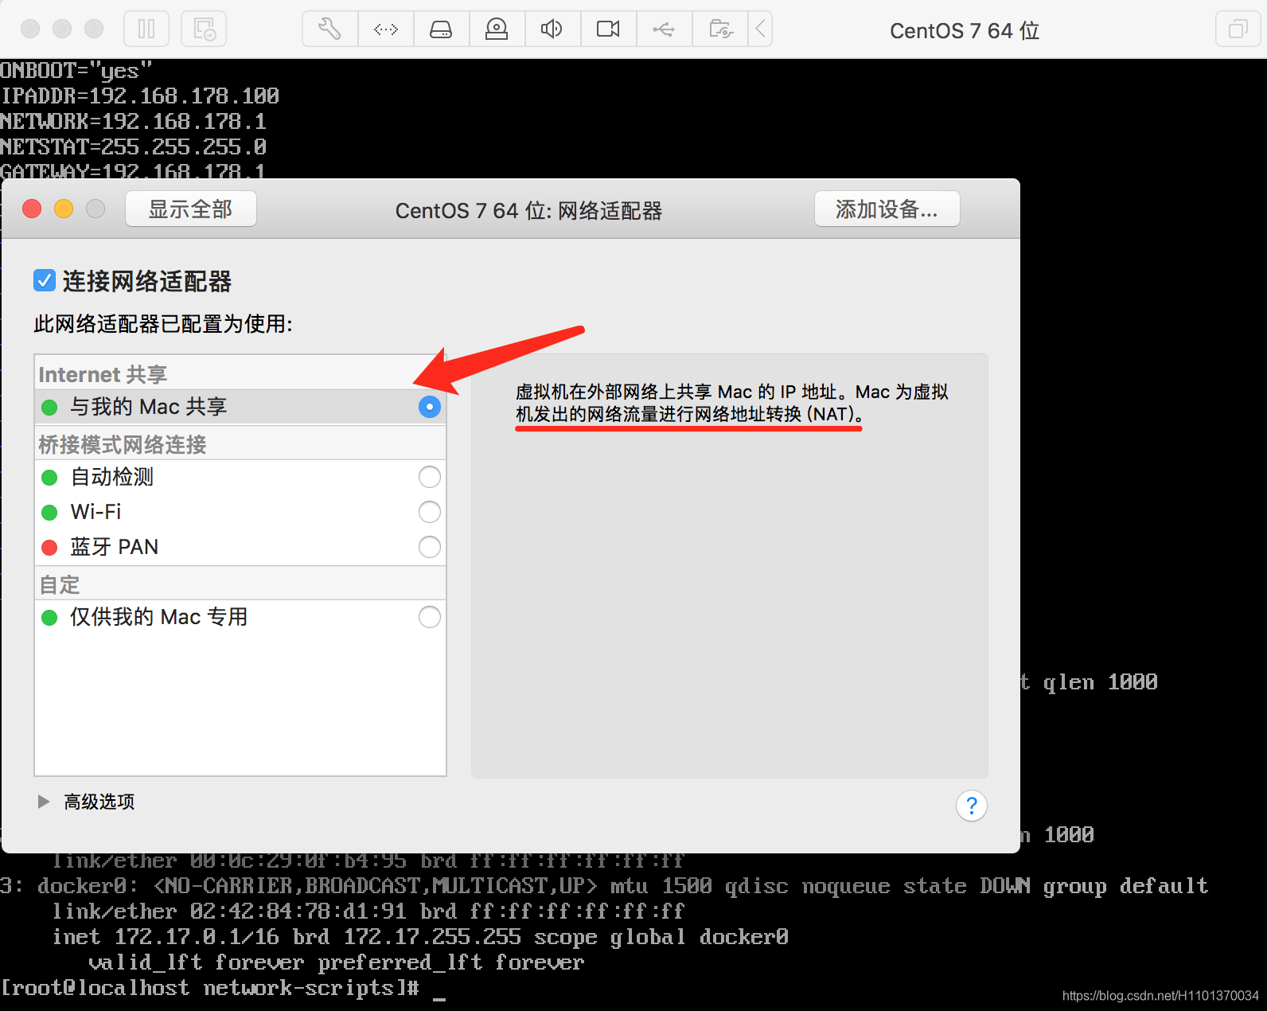Select the 自动检测 radio button
Viewport: 1267px width, 1011px height.
pyautogui.click(x=429, y=477)
